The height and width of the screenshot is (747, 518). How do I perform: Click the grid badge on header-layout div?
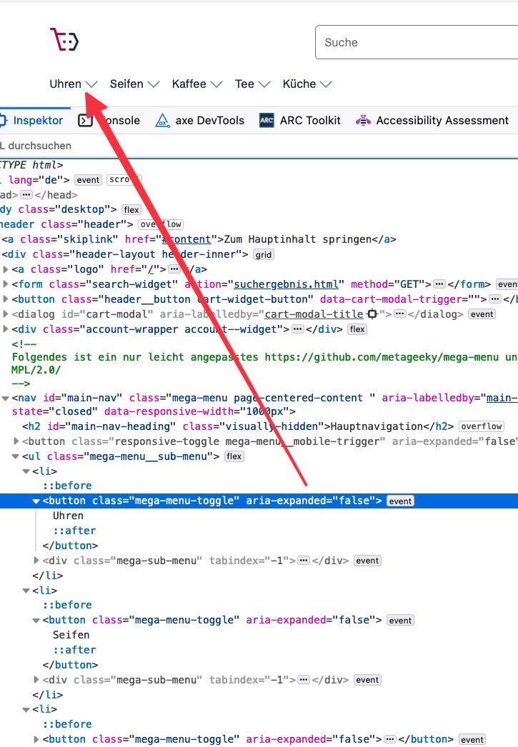[264, 255]
